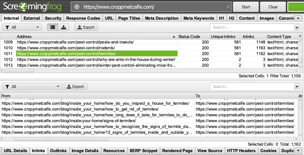Viewport: 304px width, 155px height.
Task: Open the Image Details bottom tab
Action: click(x=85, y=150)
